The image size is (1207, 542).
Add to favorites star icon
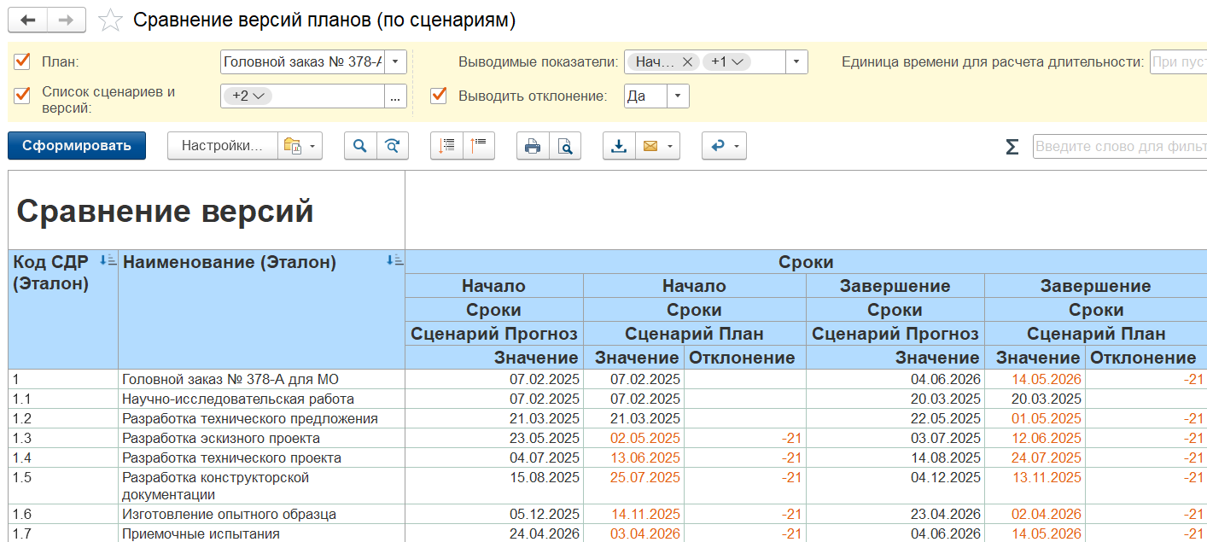point(111,20)
